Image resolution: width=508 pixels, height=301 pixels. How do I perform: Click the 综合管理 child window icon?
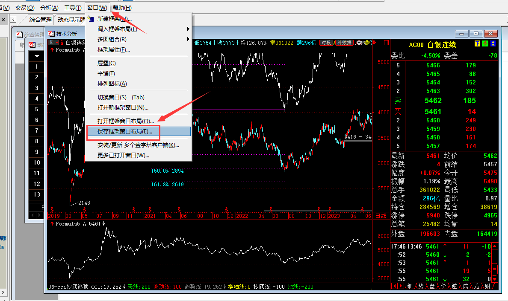pos(19,34)
